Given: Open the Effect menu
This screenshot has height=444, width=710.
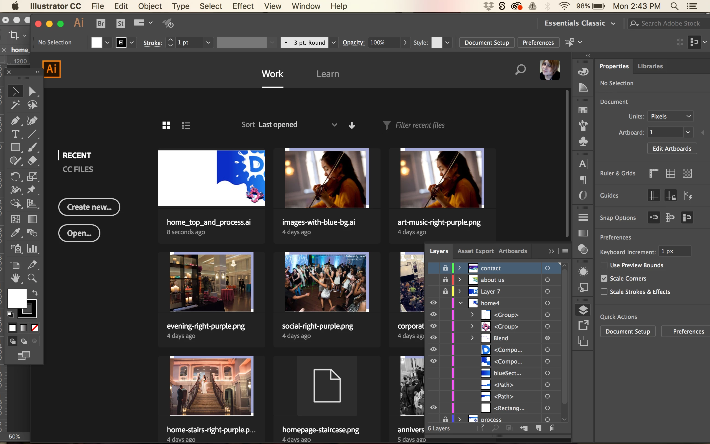Looking at the screenshot, I should point(243,6).
